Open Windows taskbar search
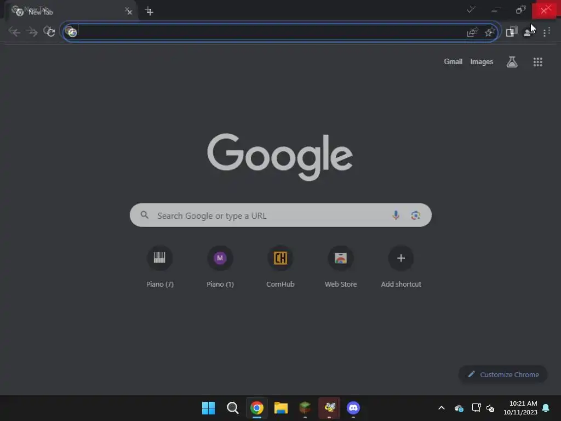This screenshot has height=421, width=561. (x=232, y=408)
